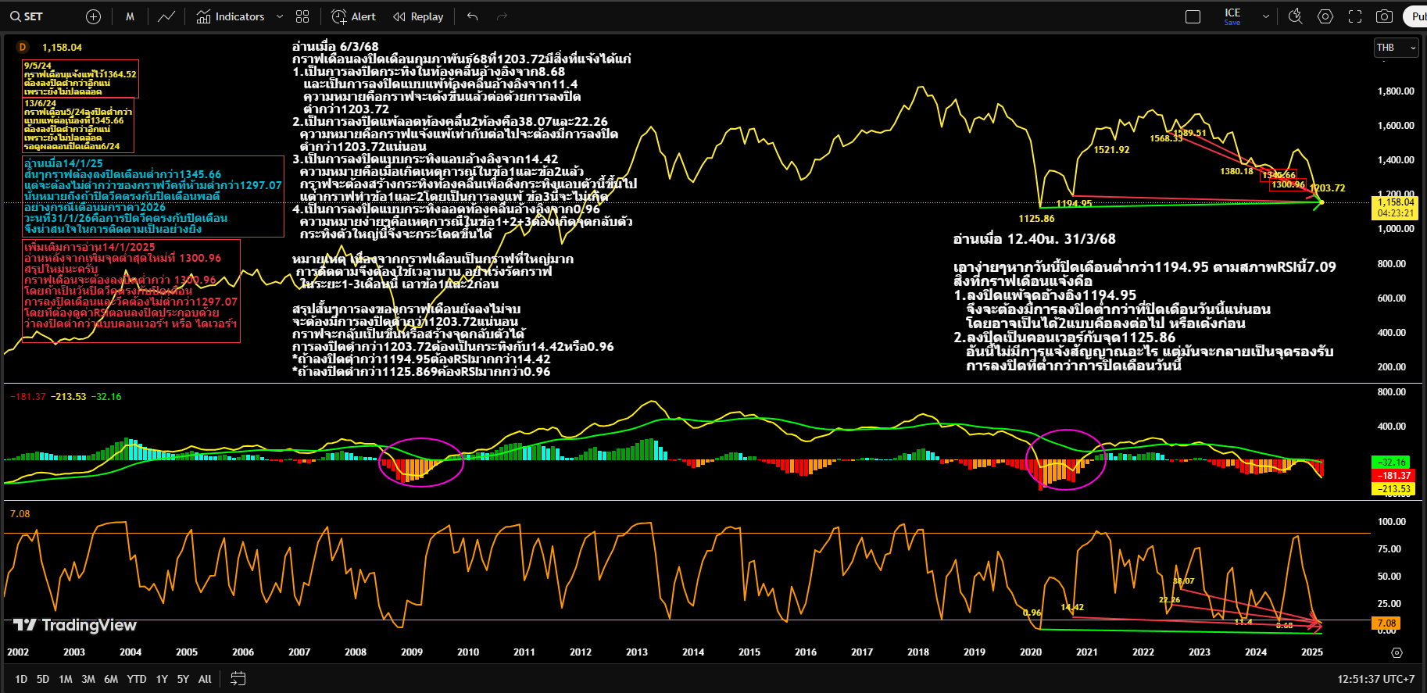Viewport: 1427px width, 693px height.
Task: Click the 2020 label on time axis
Action: pyautogui.click(x=1031, y=652)
